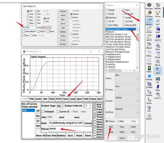Screen dimensions: 164x143
Task: Select the Surf tool icon
Action: coord(158,22)
